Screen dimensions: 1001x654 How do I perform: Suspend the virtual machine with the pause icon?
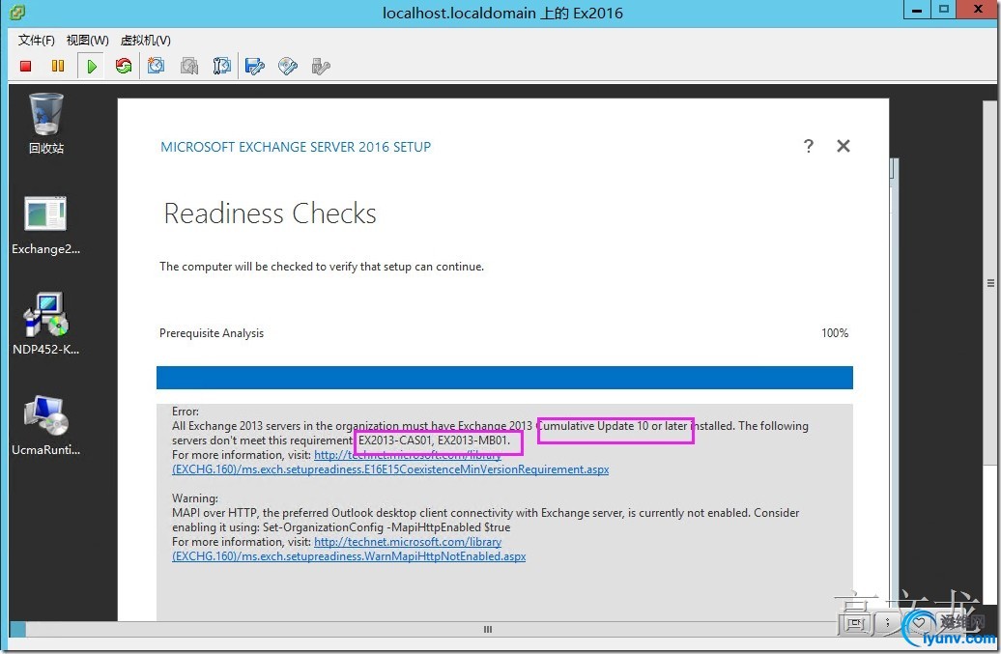57,66
